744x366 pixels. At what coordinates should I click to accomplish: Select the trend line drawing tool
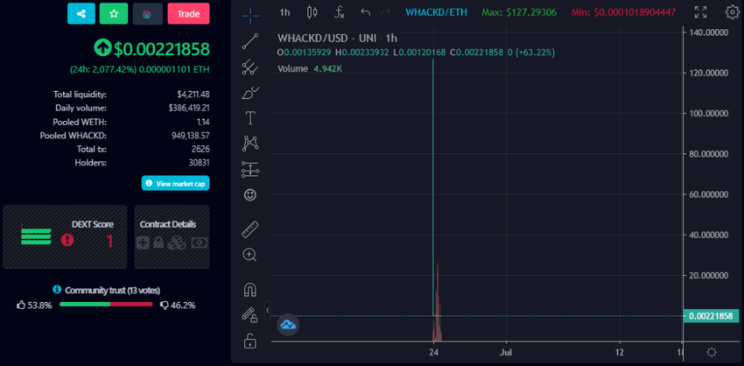pos(250,41)
